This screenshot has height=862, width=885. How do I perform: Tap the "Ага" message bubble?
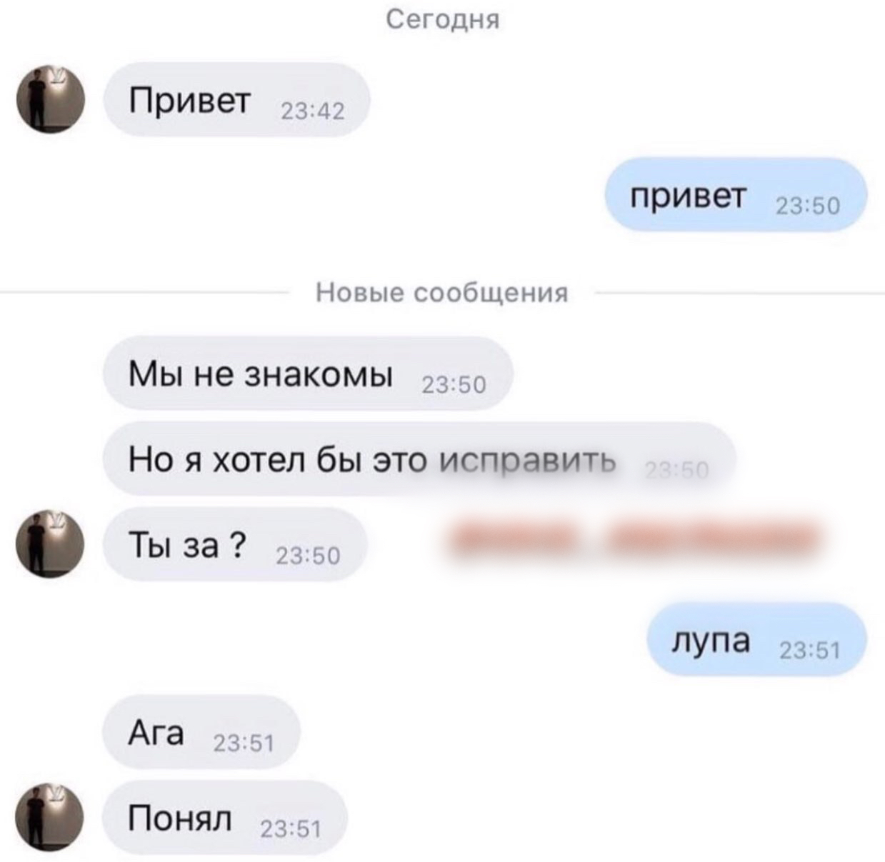(202, 733)
